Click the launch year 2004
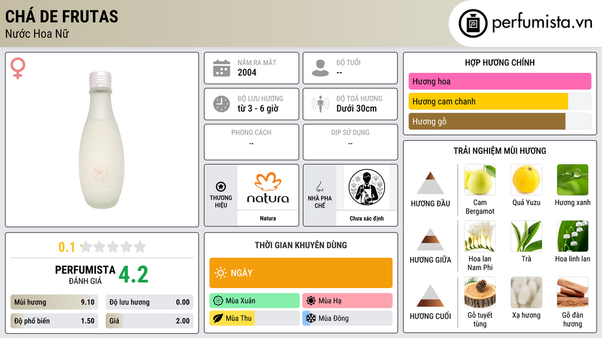The image size is (602, 338). pos(247,72)
